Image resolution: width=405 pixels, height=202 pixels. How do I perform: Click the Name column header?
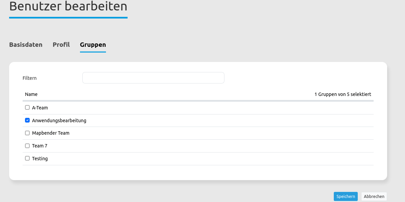[31, 94]
